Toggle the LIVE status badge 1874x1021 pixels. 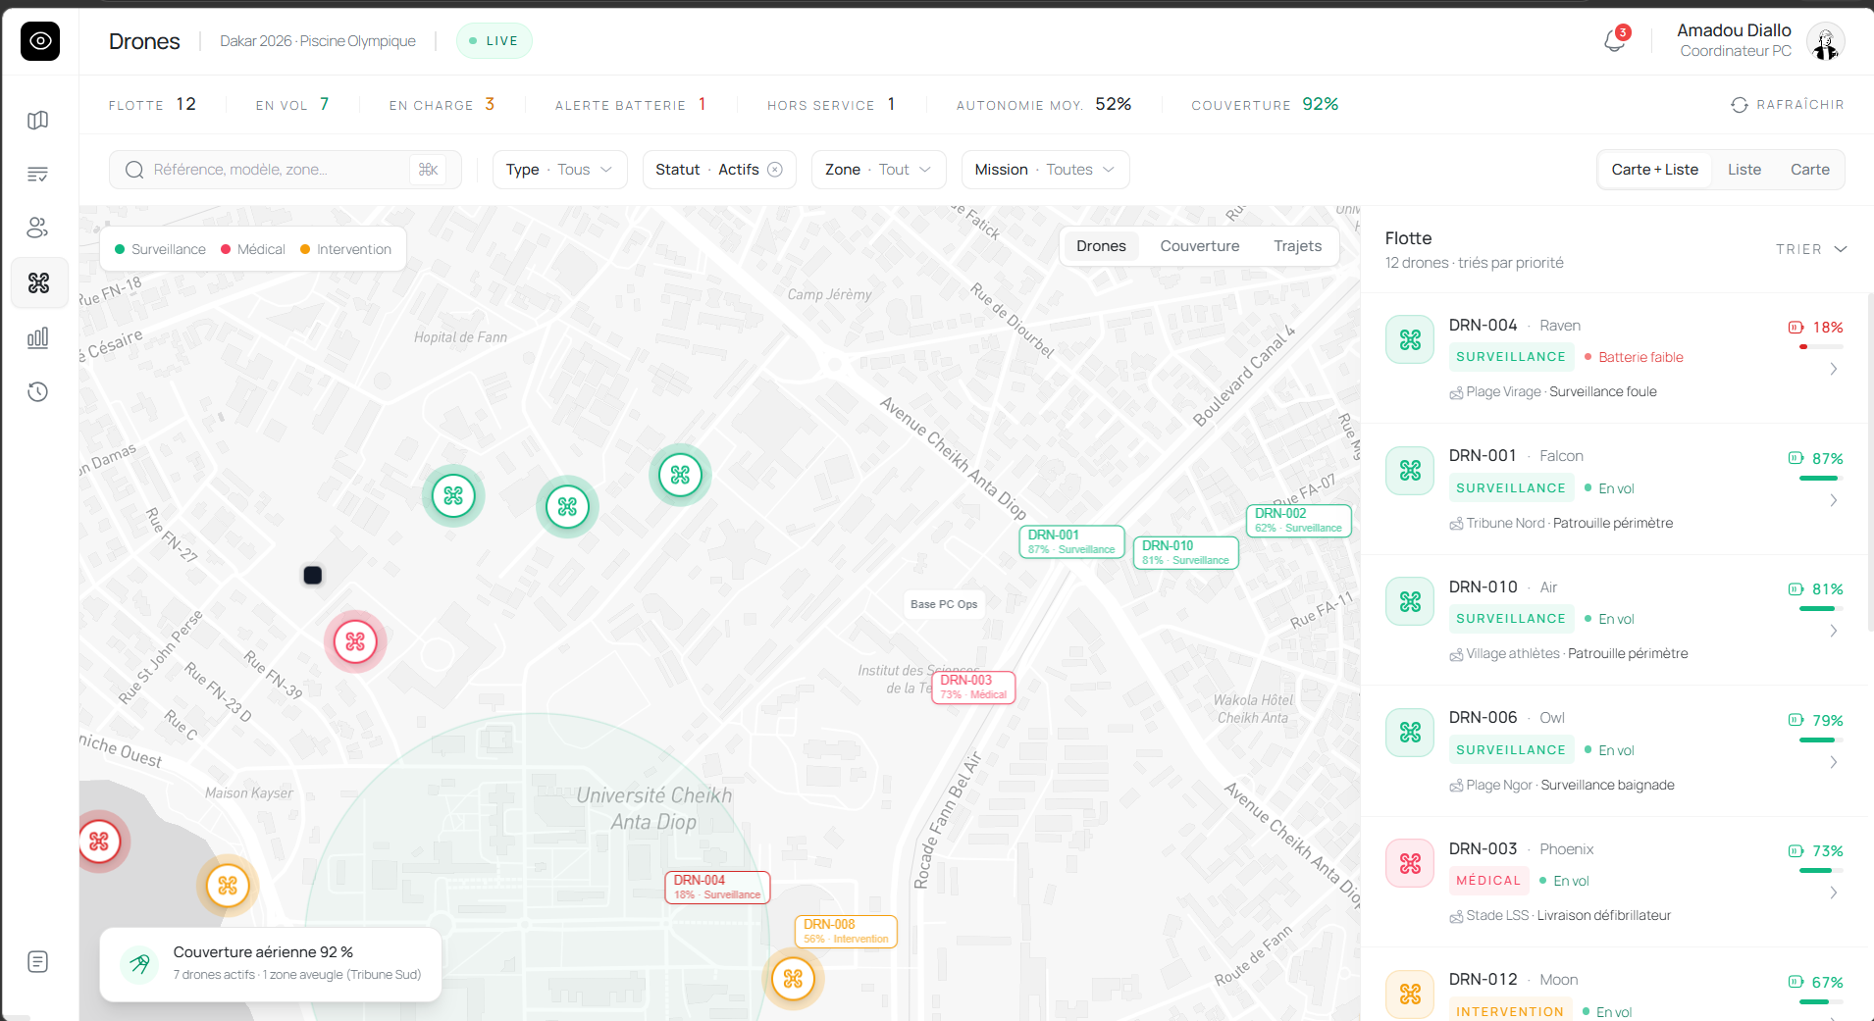(x=495, y=41)
